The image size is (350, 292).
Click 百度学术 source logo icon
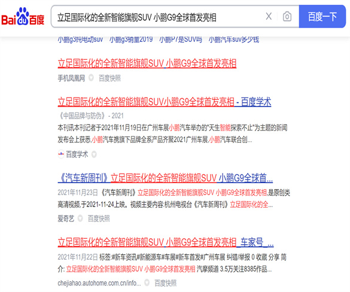[x=60, y=154]
